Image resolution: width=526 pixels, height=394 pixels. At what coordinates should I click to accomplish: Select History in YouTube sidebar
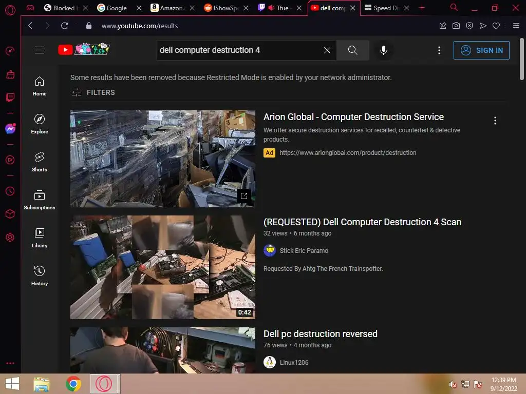40,275
